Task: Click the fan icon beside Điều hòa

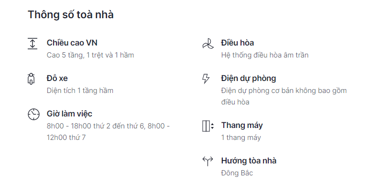Action: (208, 44)
